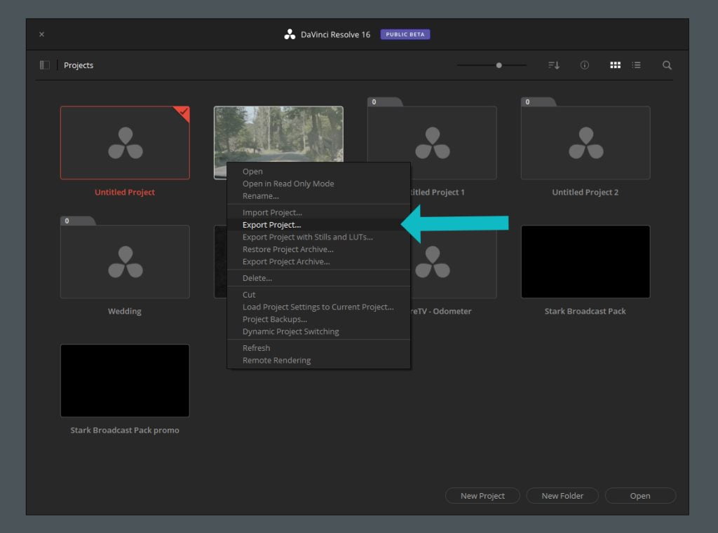Create a New Project

(482, 495)
